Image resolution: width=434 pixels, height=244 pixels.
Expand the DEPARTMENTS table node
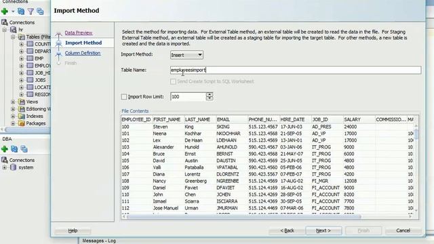coord(21,52)
